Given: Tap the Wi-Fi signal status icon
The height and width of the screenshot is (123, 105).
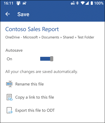Looking at the screenshot, I should [x=82, y=3].
